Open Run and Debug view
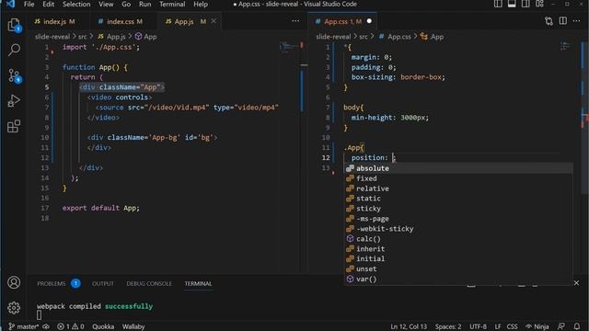This screenshot has height=331, width=589. pyautogui.click(x=14, y=100)
